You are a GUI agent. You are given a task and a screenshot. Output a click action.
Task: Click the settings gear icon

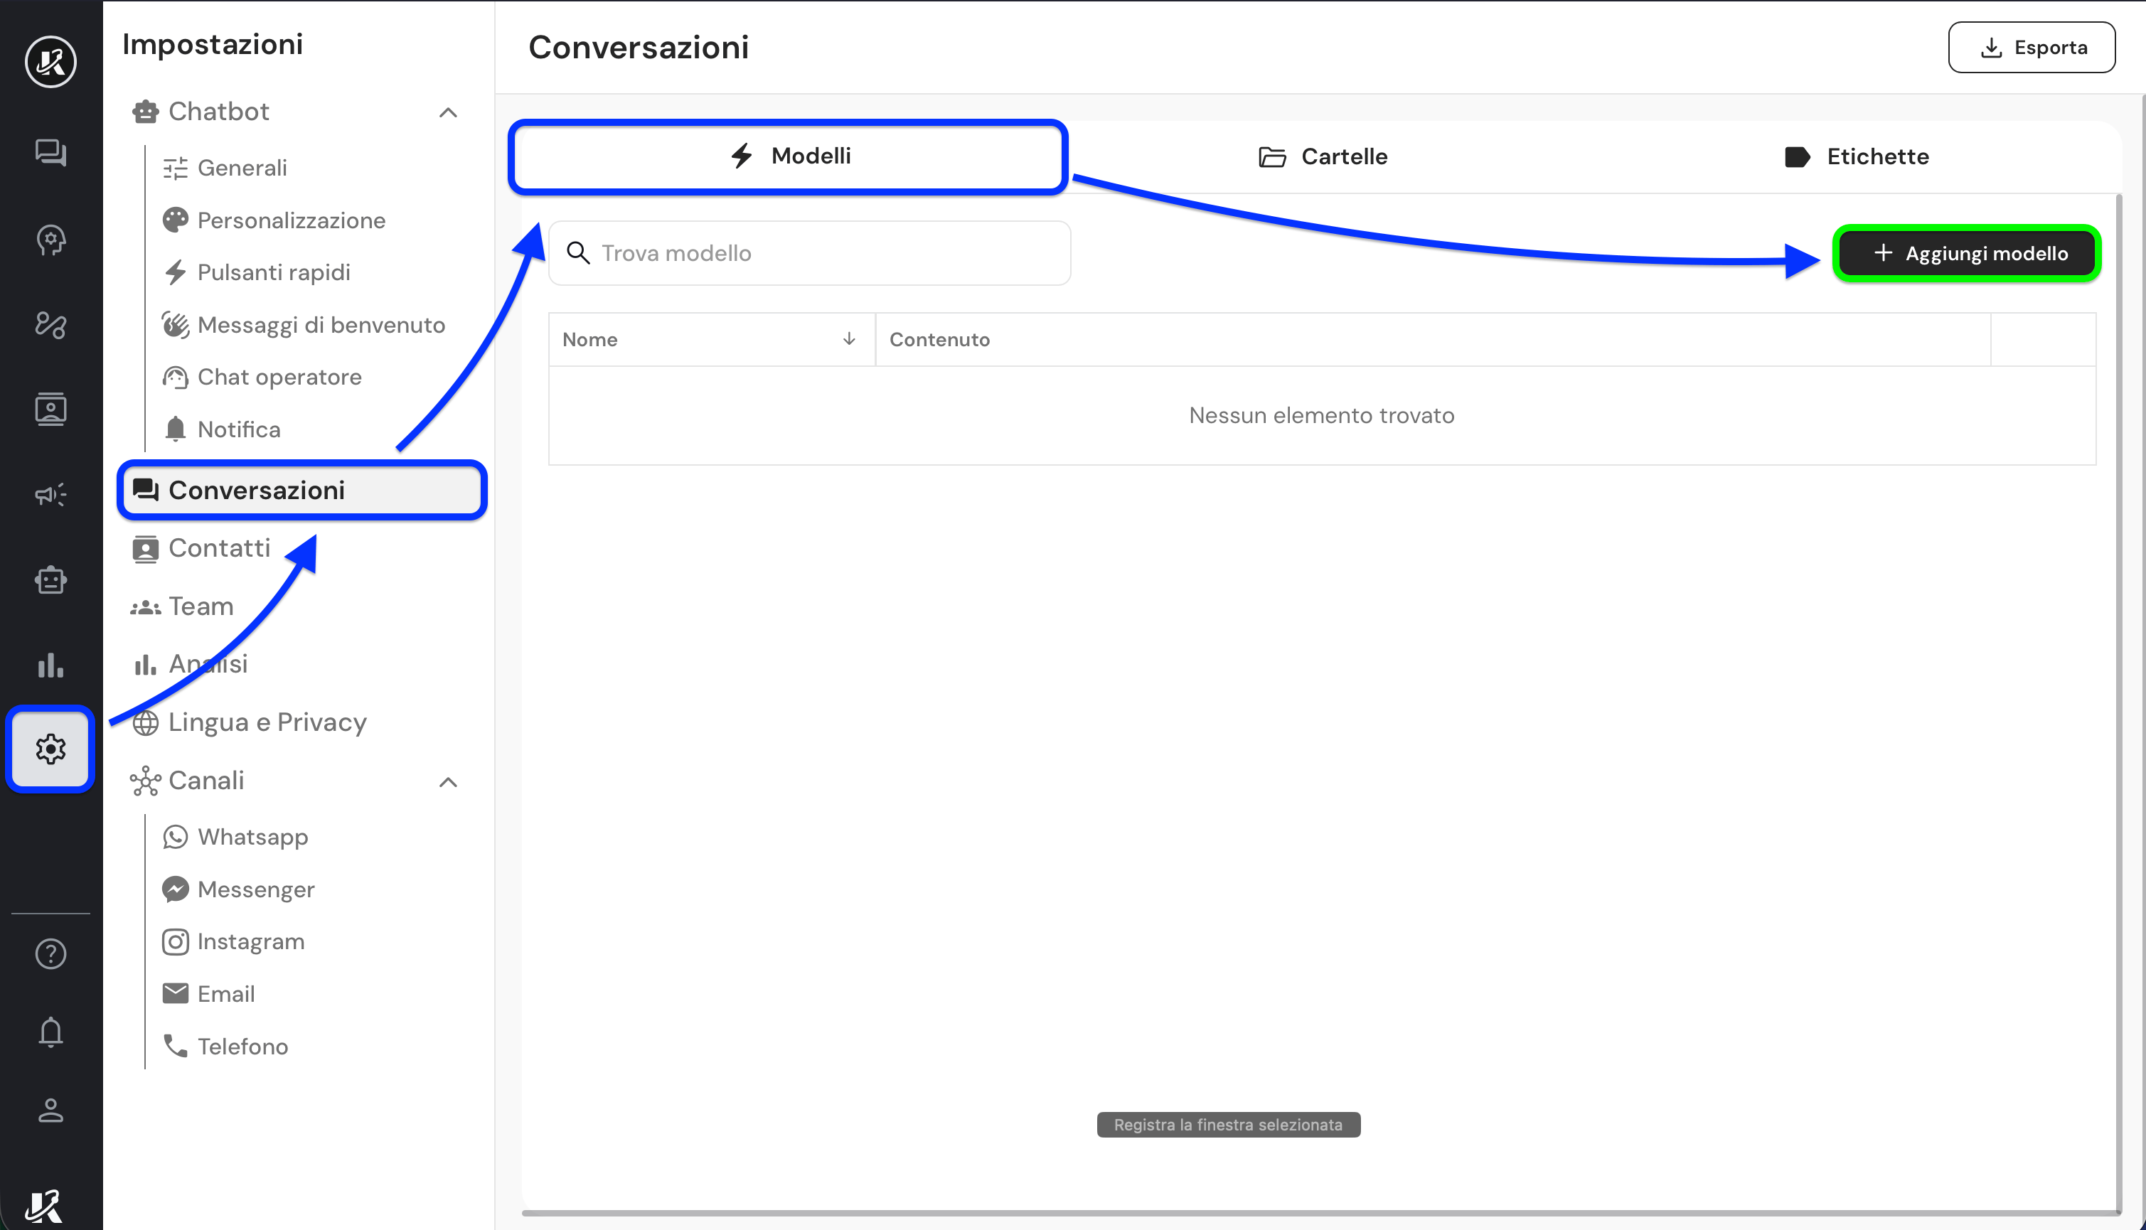pos(50,749)
